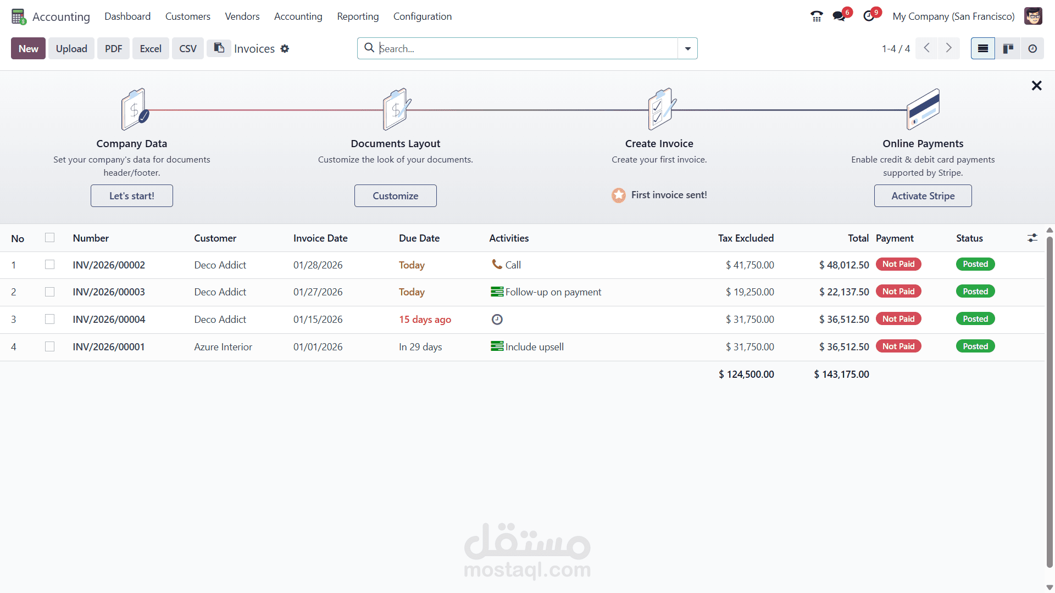1055x593 pixels.
Task: Expand the search options dropdown arrow
Action: coord(687,49)
